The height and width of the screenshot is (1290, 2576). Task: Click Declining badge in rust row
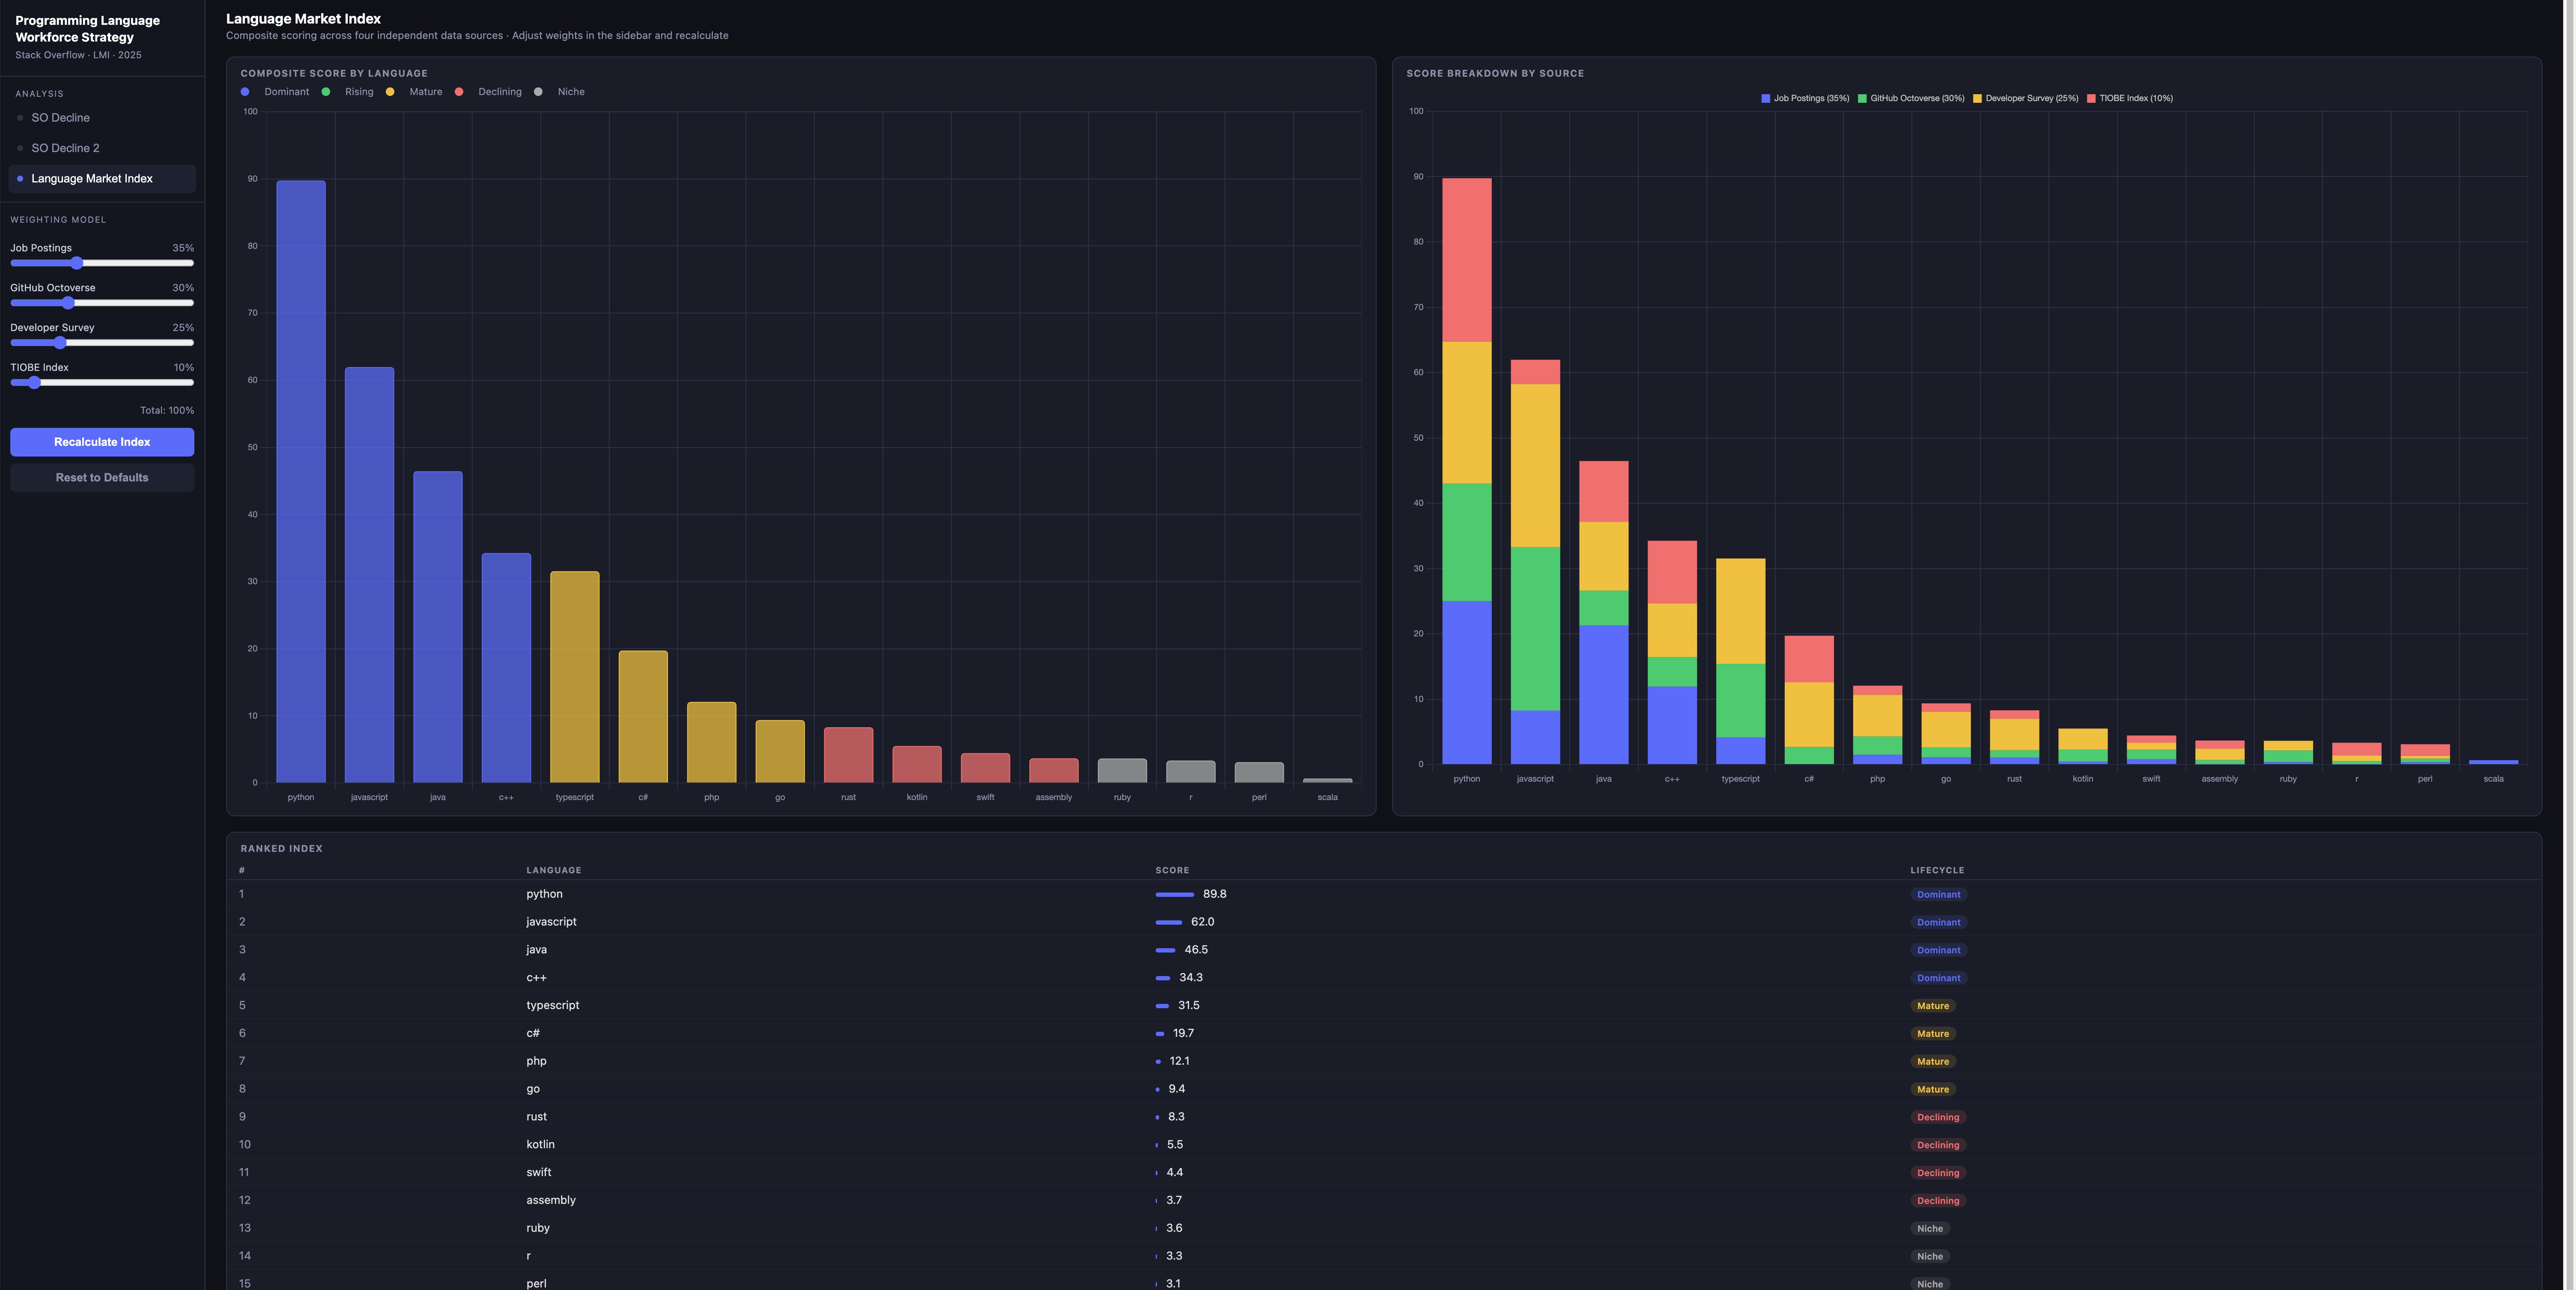(x=1938, y=1117)
